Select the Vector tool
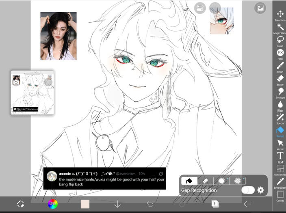This screenshot has width=286, height=213. [x=280, y=145]
